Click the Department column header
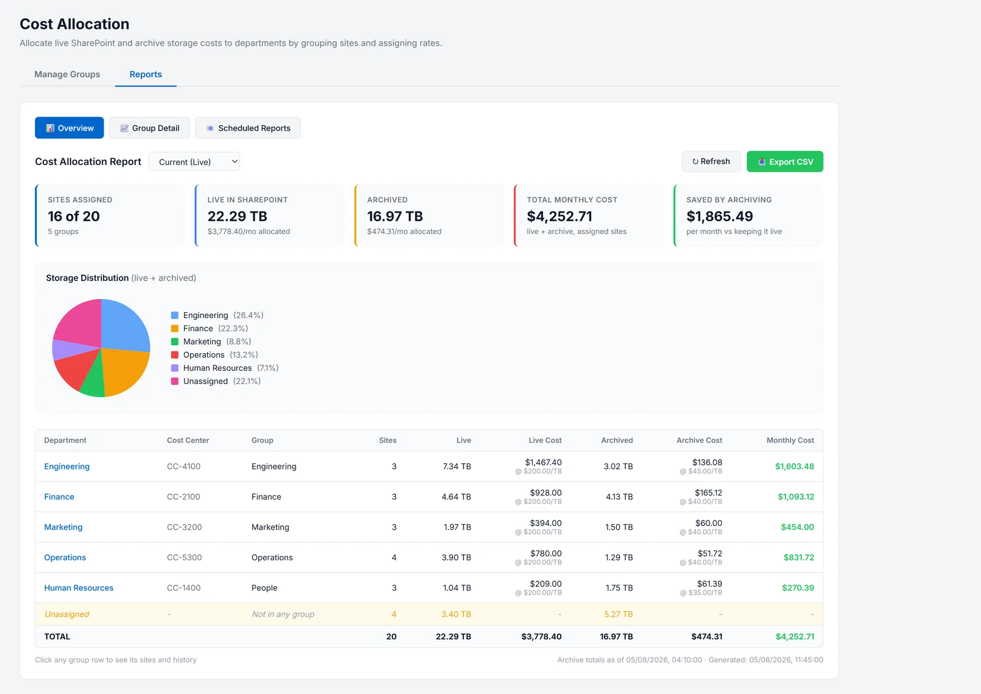The height and width of the screenshot is (694, 981). [65, 440]
